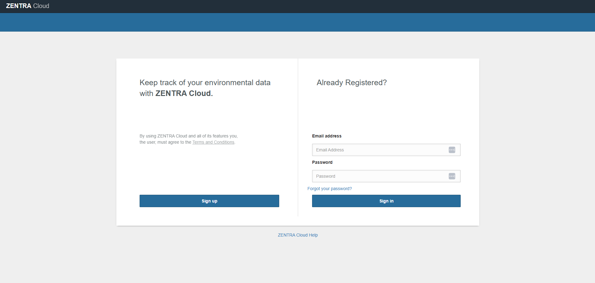Click the 'Already Registered?' heading text
Viewport: 595px width, 283px height.
(352, 83)
